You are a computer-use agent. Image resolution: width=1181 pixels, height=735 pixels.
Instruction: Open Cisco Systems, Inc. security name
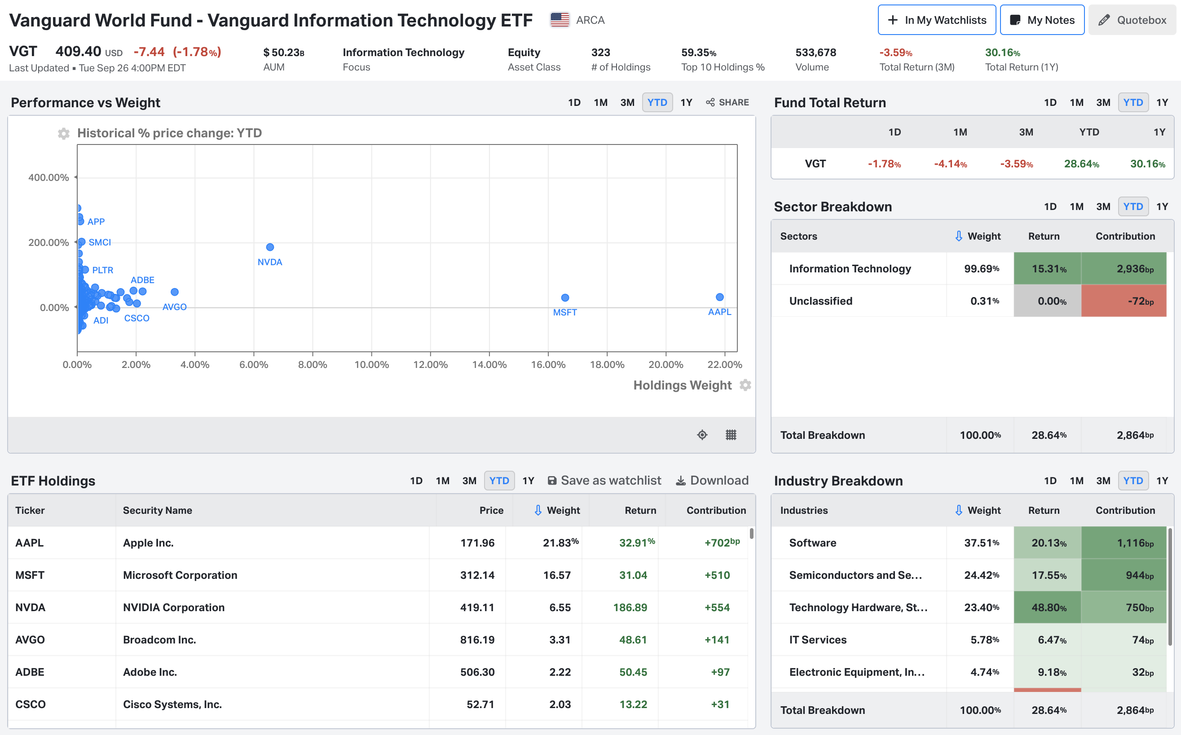(172, 704)
